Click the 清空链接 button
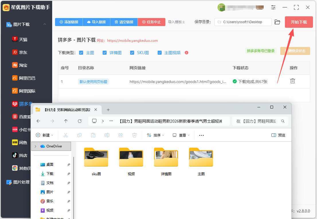 click(x=124, y=22)
